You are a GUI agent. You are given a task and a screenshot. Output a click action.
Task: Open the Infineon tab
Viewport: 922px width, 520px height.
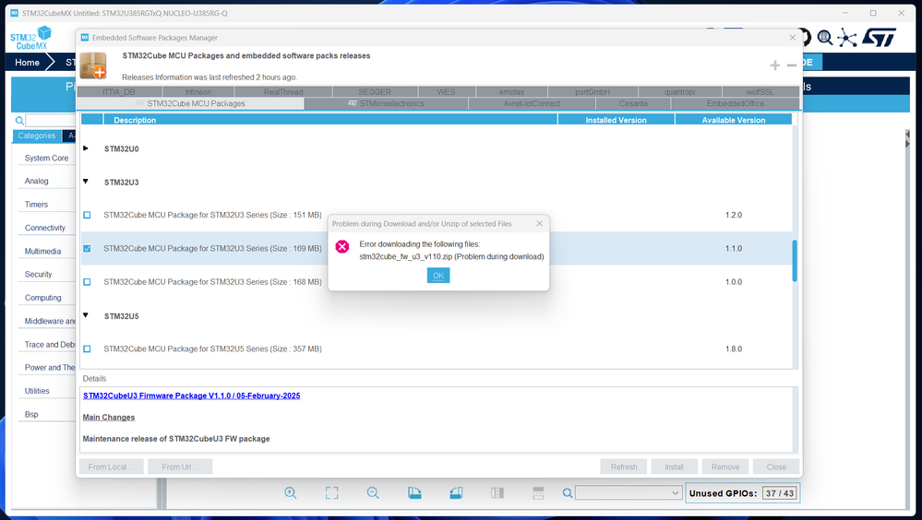point(198,91)
